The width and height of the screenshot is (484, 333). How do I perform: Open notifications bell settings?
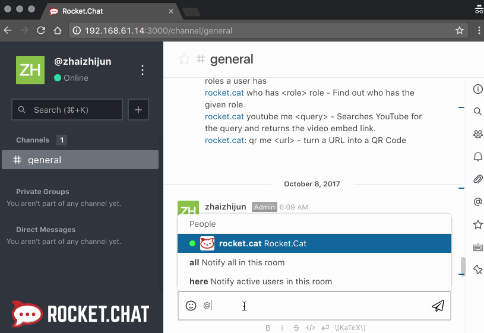[x=478, y=157]
